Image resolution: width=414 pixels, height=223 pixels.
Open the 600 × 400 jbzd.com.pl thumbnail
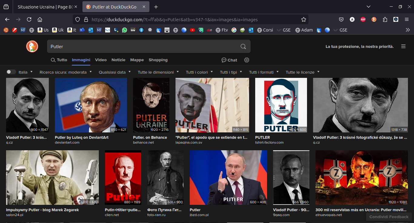tap(228, 178)
